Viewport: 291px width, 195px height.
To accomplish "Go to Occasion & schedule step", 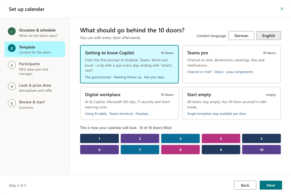I will coord(35,33).
